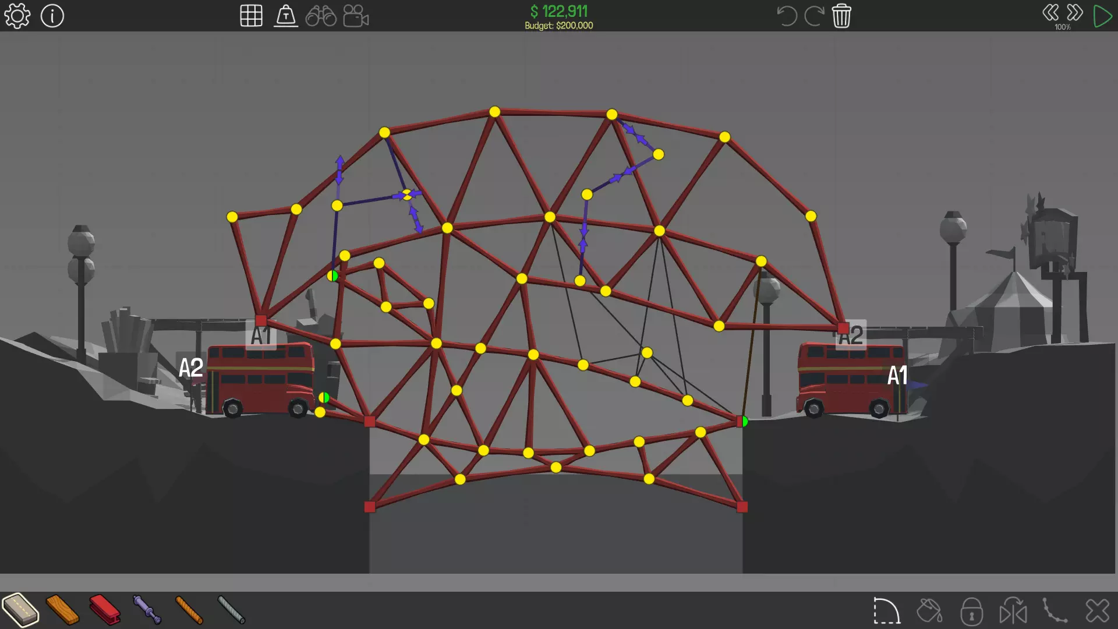Screen dimensions: 1118x629
Task: Click the binoculars view icon
Action: (321, 16)
